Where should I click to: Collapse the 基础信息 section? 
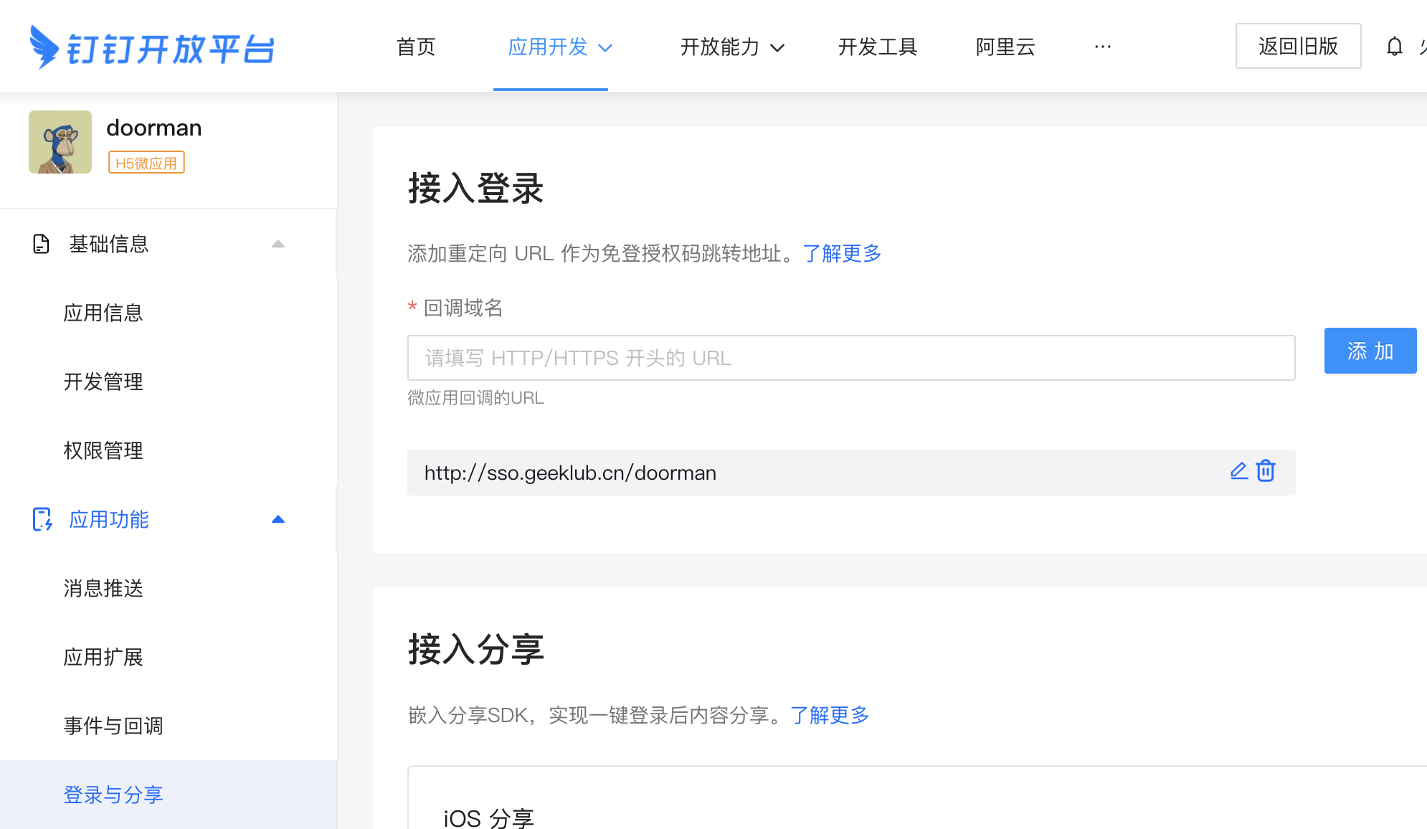(278, 244)
